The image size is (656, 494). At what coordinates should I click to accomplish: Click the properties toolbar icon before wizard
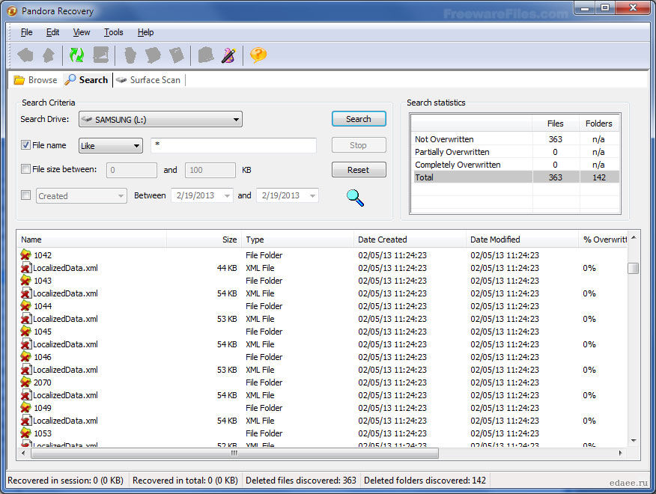tap(205, 55)
